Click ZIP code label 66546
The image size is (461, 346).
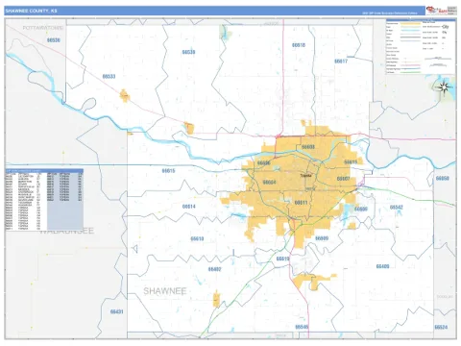[302, 327]
